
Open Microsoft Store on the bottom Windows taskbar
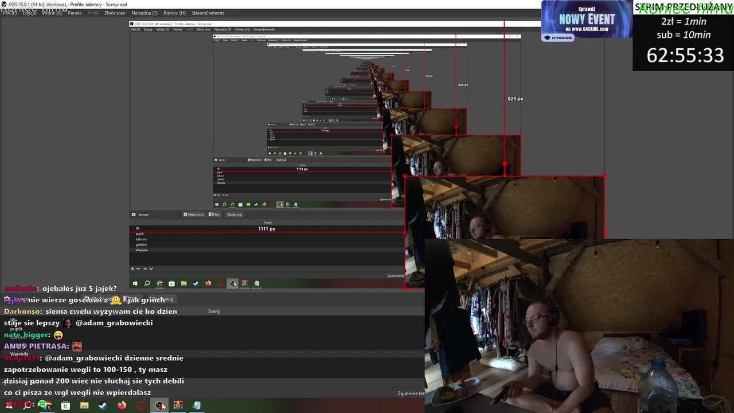point(66,406)
